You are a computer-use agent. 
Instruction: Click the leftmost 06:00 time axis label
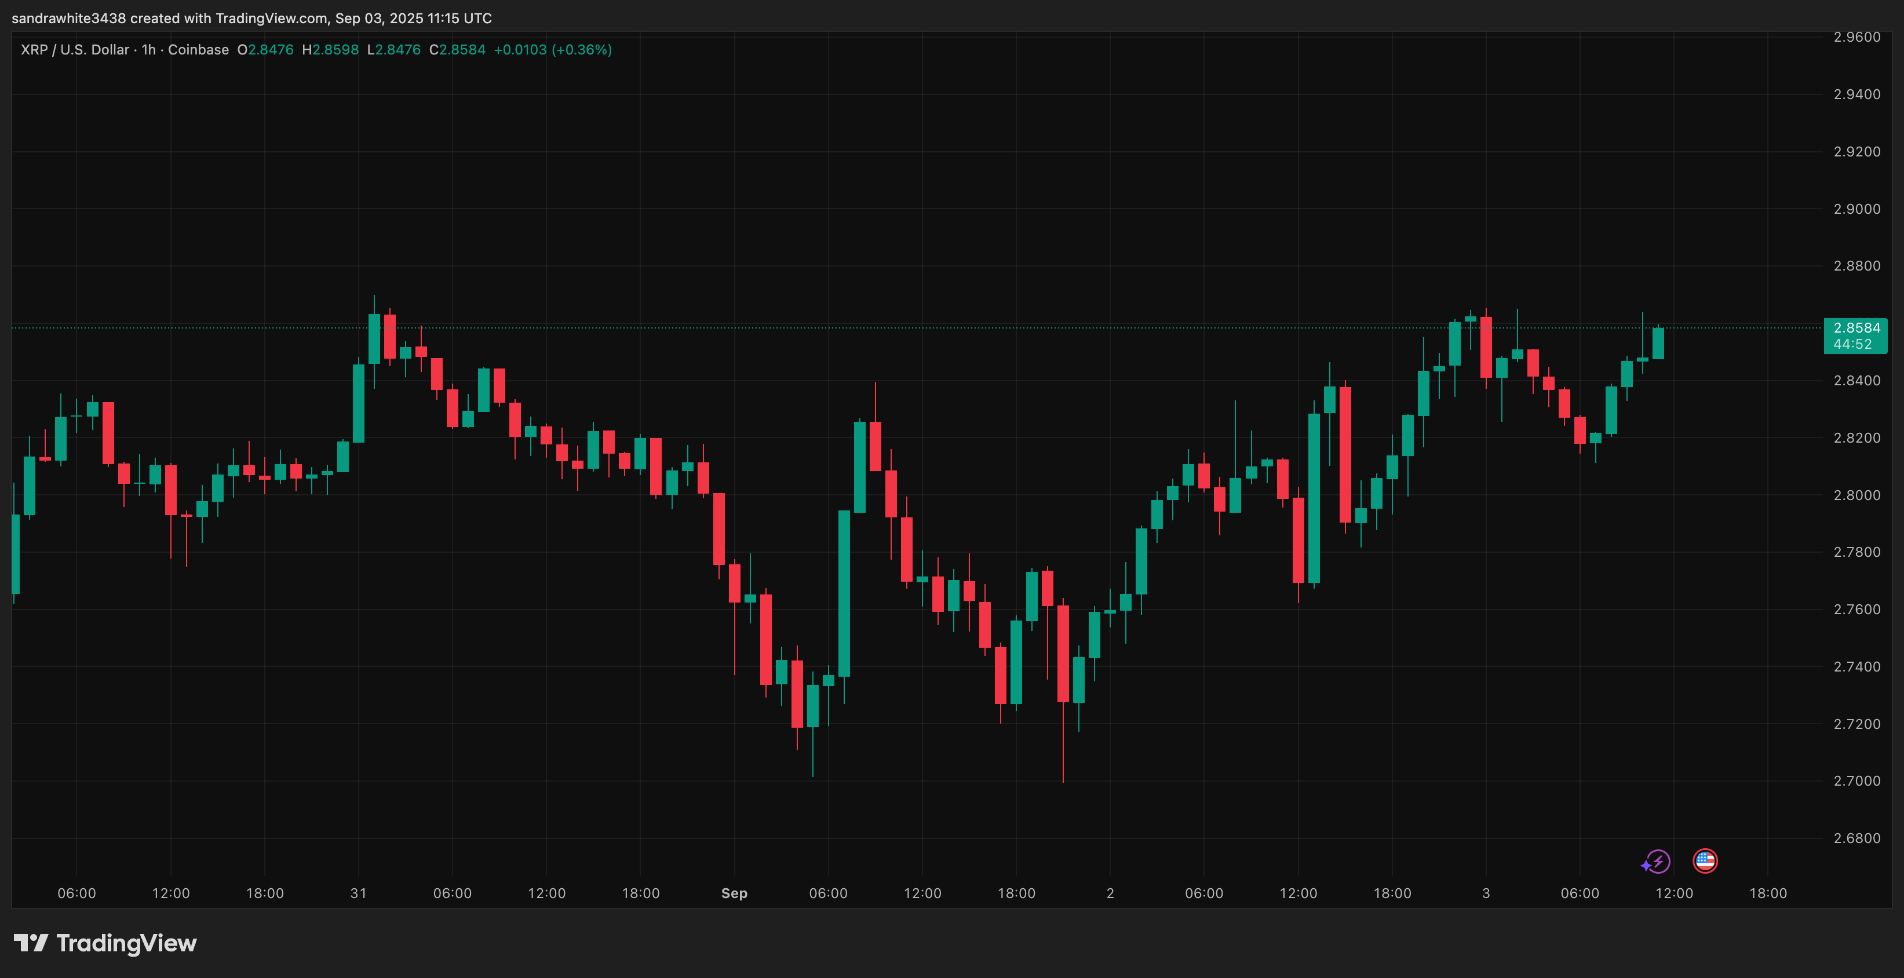coord(77,893)
